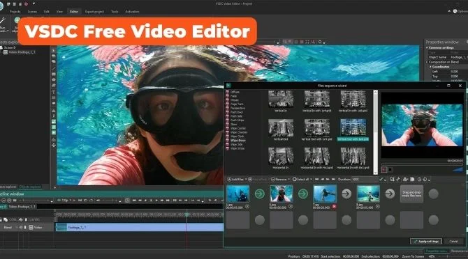
Task: Click Add files in the wizard toolbar
Action: pos(235,180)
